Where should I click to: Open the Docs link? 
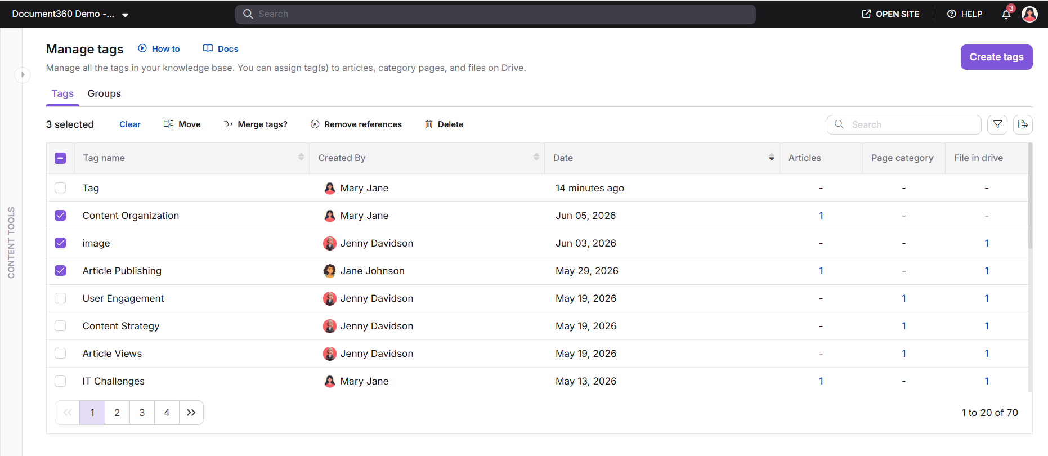[221, 49]
